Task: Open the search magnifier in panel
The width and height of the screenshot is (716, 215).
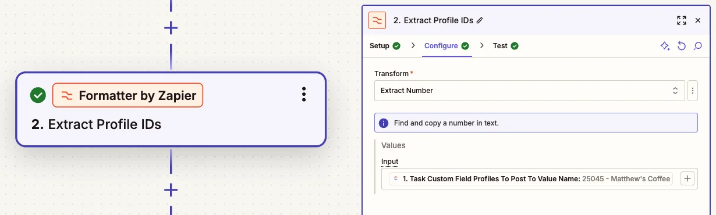Action: pos(698,46)
